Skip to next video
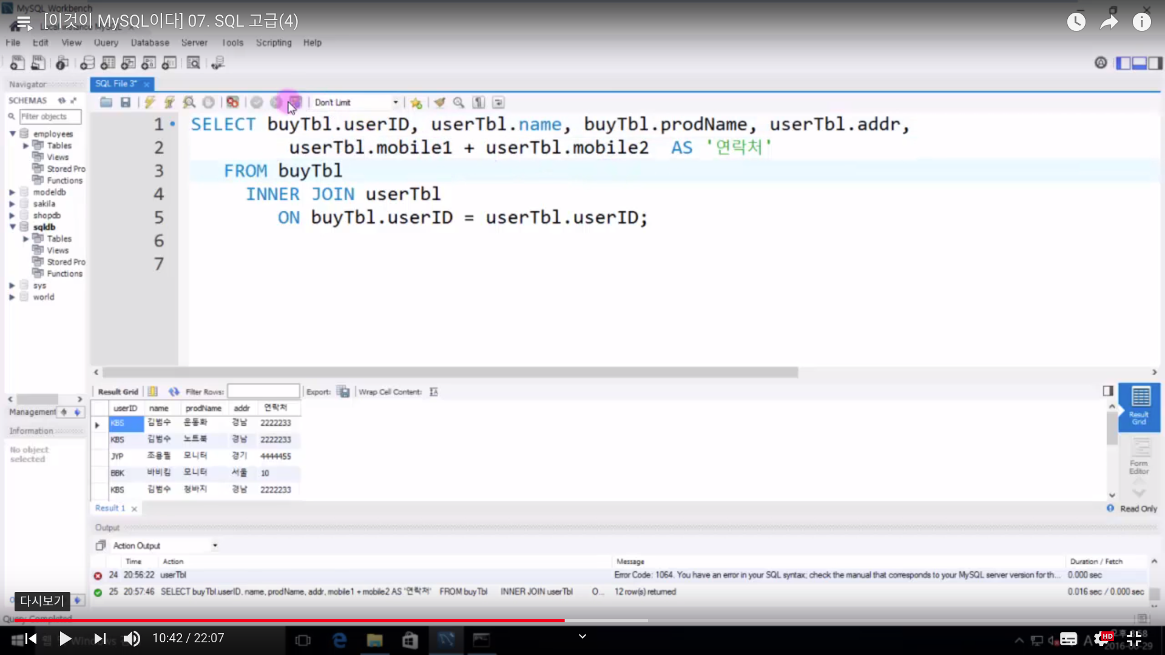1165x655 pixels. (x=100, y=639)
